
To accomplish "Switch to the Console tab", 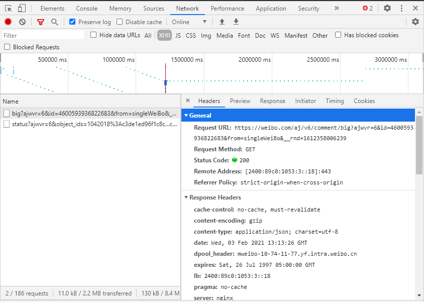I will pyautogui.click(x=87, y=9).
